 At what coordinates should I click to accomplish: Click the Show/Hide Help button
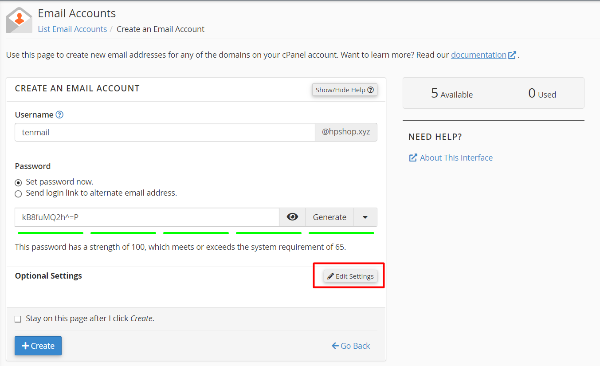(x=345, y=90)
